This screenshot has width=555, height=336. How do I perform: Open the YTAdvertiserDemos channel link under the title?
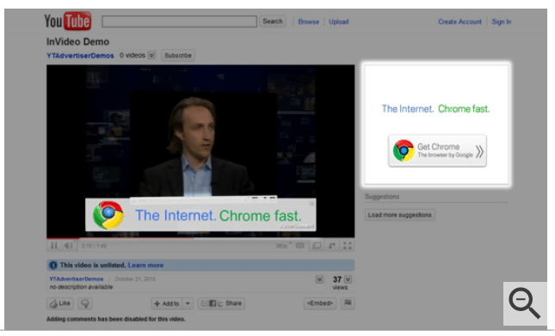tap(80, 56)
